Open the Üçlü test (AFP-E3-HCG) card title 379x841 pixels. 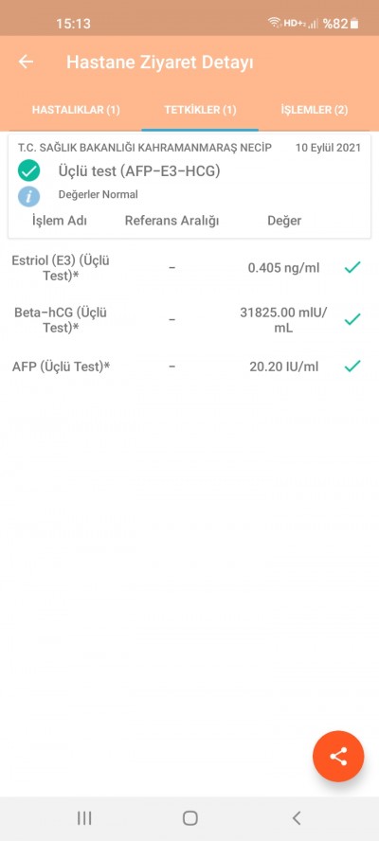(x=139, y=171)
